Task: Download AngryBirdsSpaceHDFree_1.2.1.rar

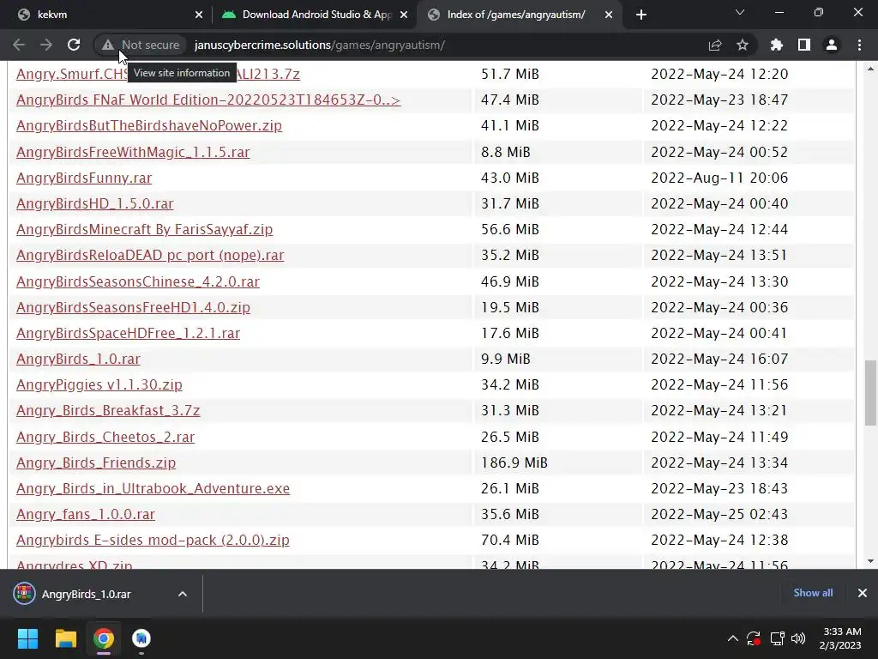Action: point(129,333)
